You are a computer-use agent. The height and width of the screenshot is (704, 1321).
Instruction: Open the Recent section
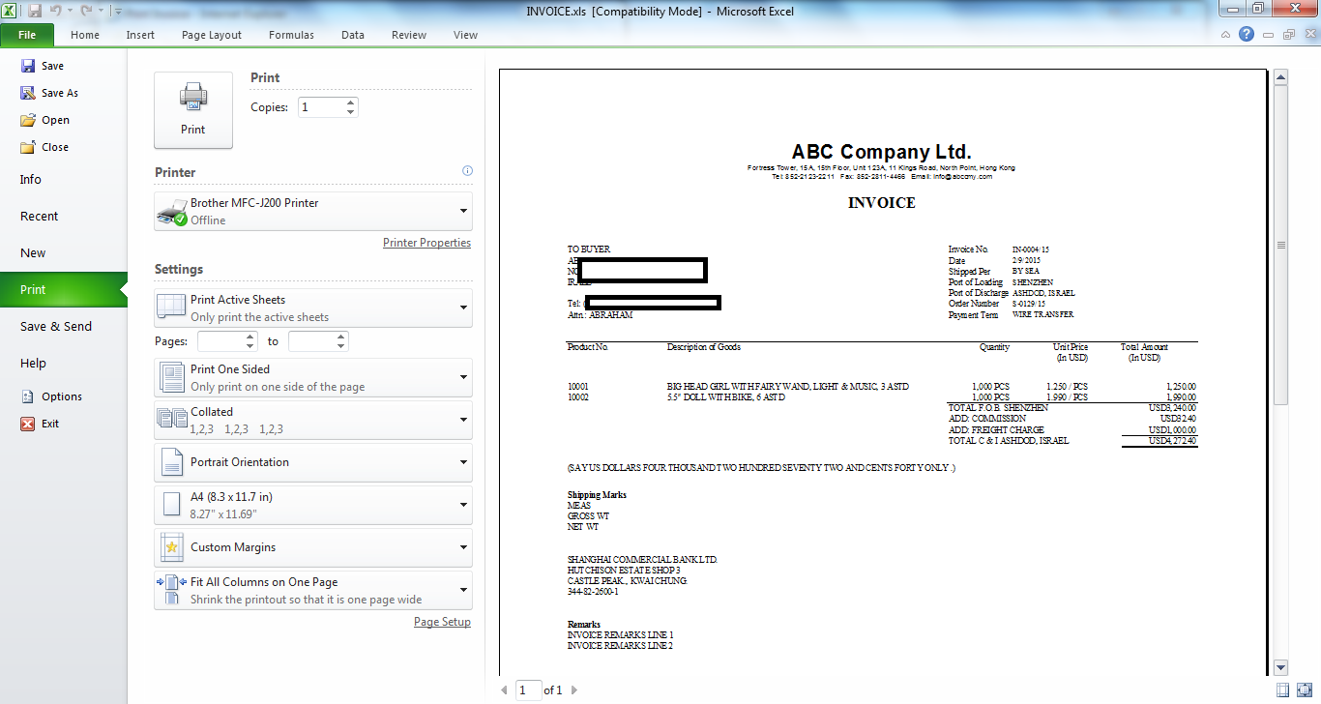coord(40,216)
